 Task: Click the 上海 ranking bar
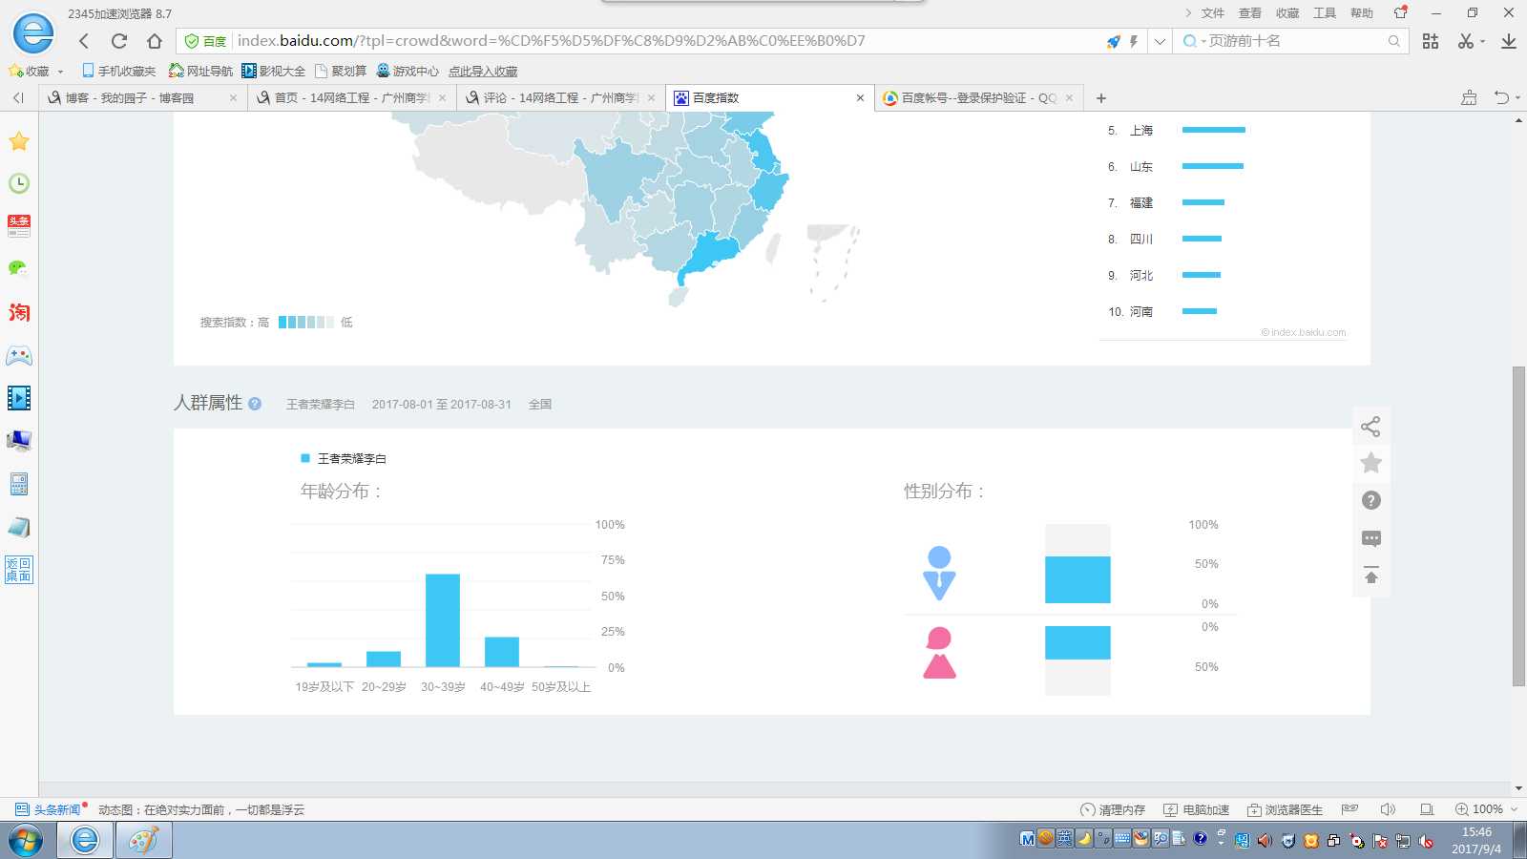(1214, 130)
